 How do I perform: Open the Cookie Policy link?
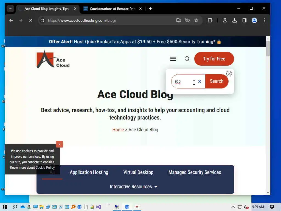coord(45,167)
